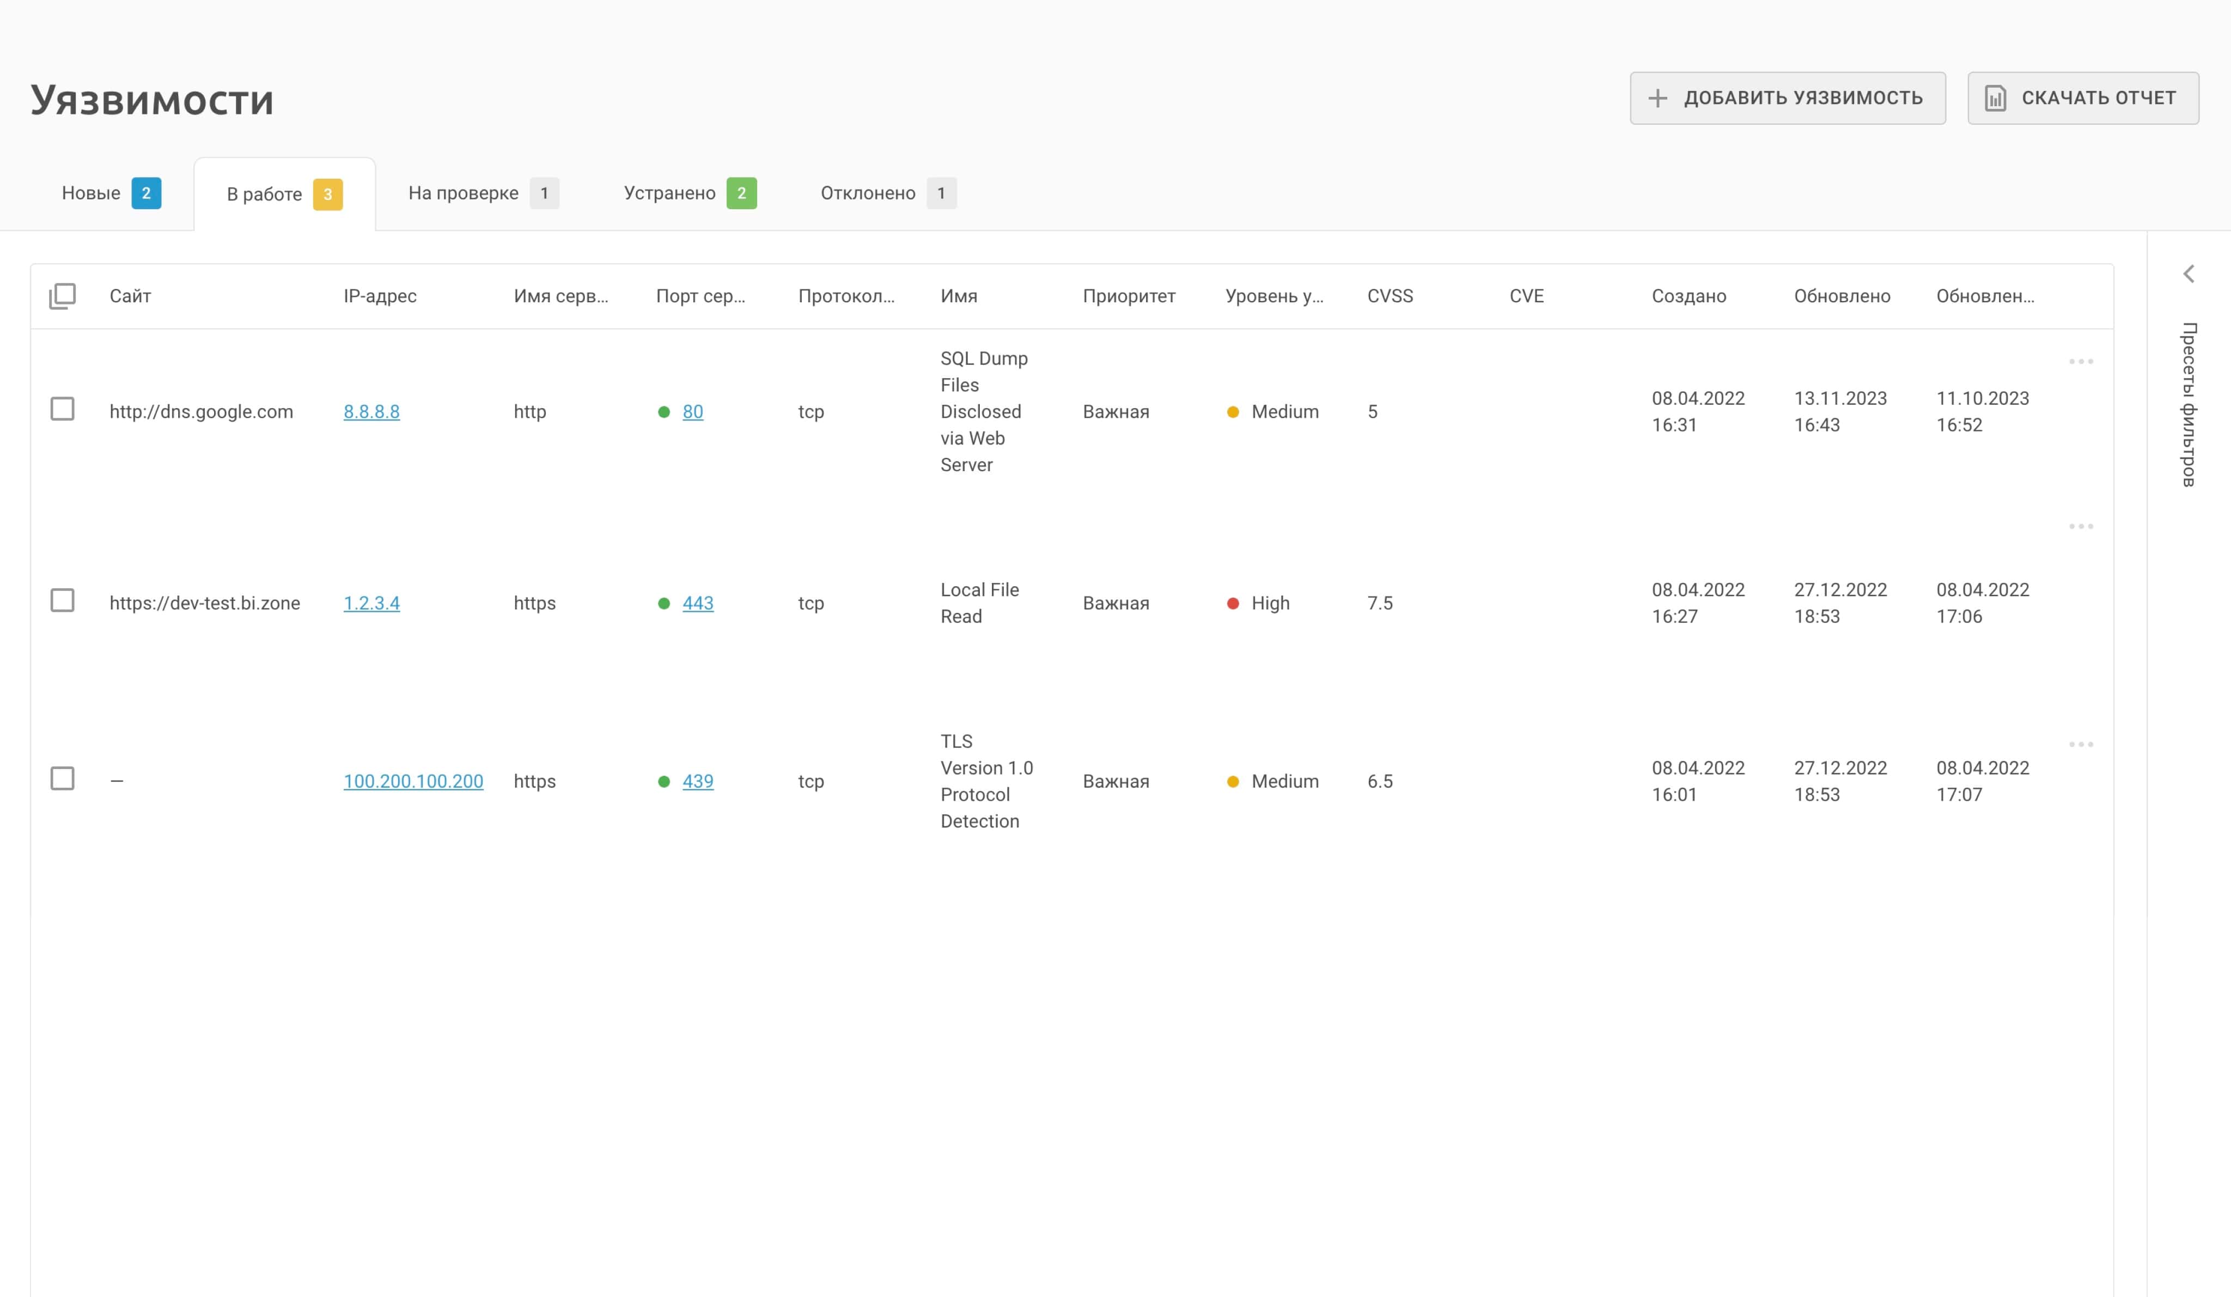Tick checkbox for 100.200.100.200 row
Image resolution: width=2231 pixels, height=1297 pixels.
click(x=62, y=779)
